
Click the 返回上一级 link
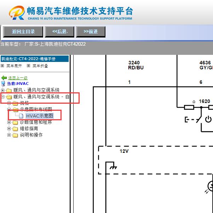tap(18, 78)
